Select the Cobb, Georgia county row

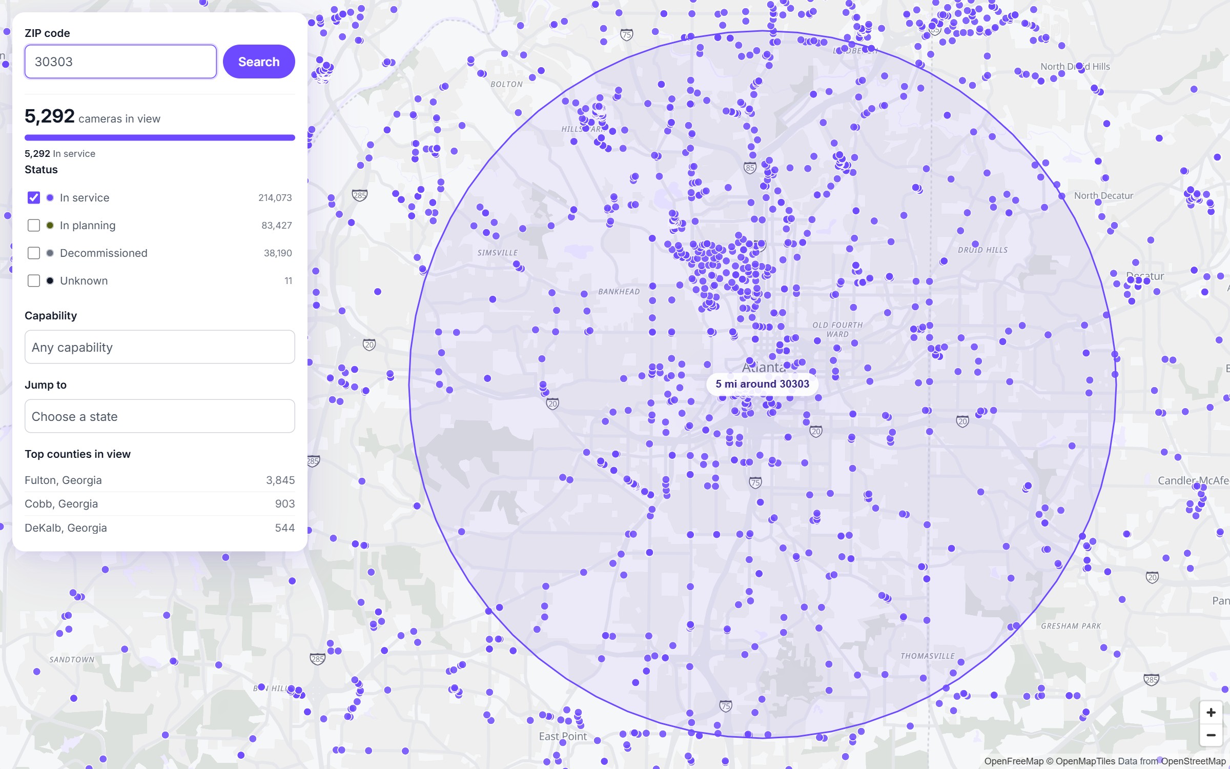pos(159,504)
